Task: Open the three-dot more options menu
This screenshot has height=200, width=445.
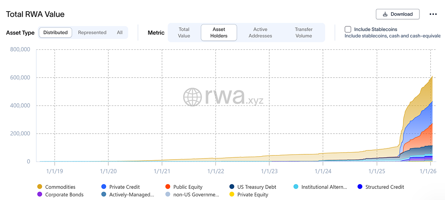Action: 433,14
